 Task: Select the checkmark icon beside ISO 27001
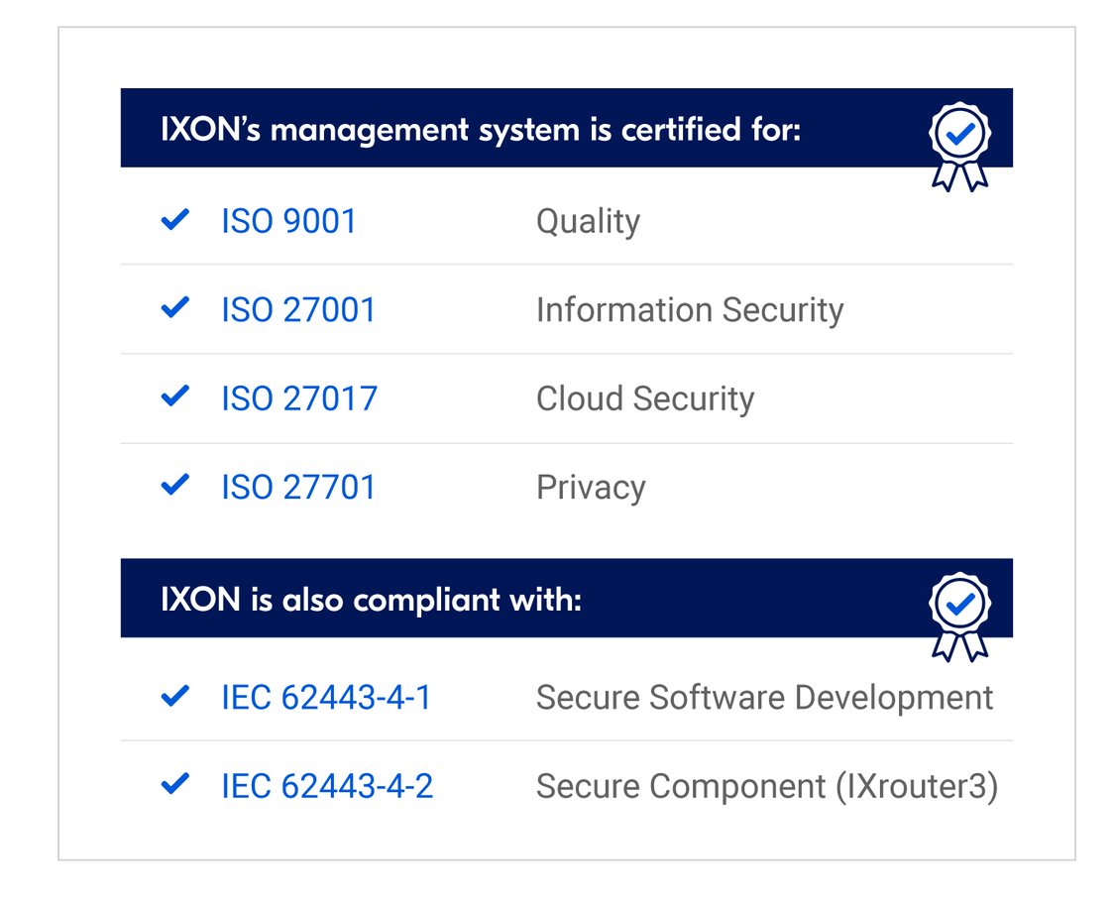point(174,308)
